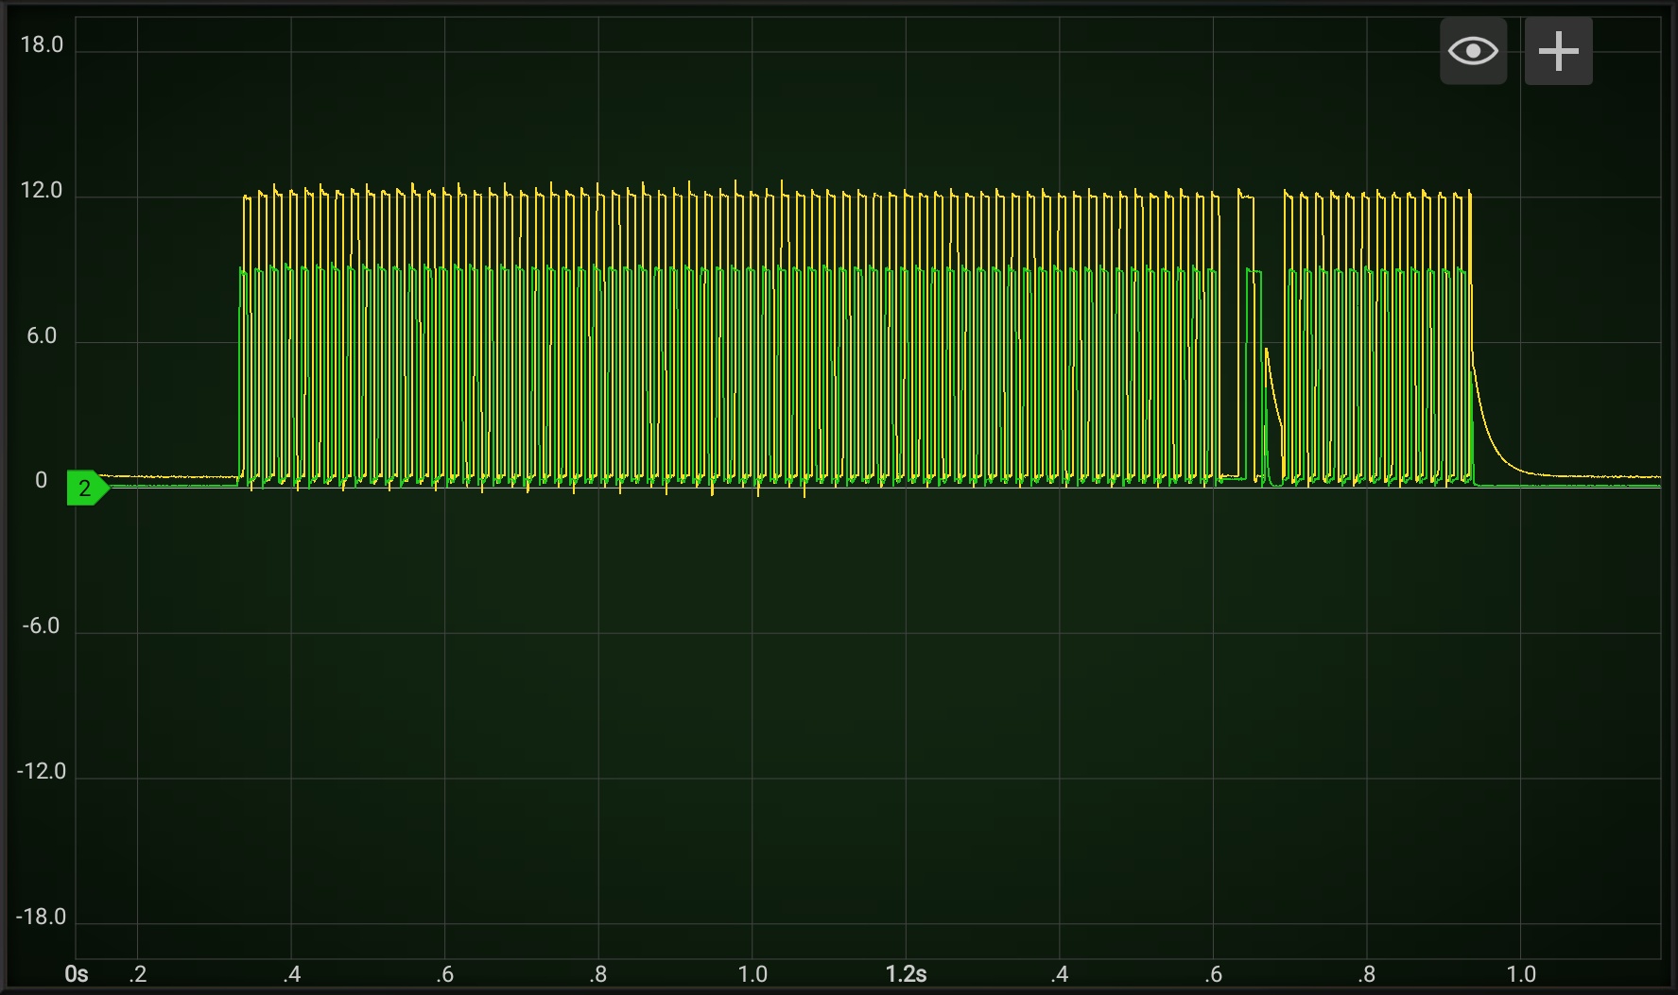Click the -6.0 voltage axis label
Screen dimensions: 1678x995
[x=41, y=626]
